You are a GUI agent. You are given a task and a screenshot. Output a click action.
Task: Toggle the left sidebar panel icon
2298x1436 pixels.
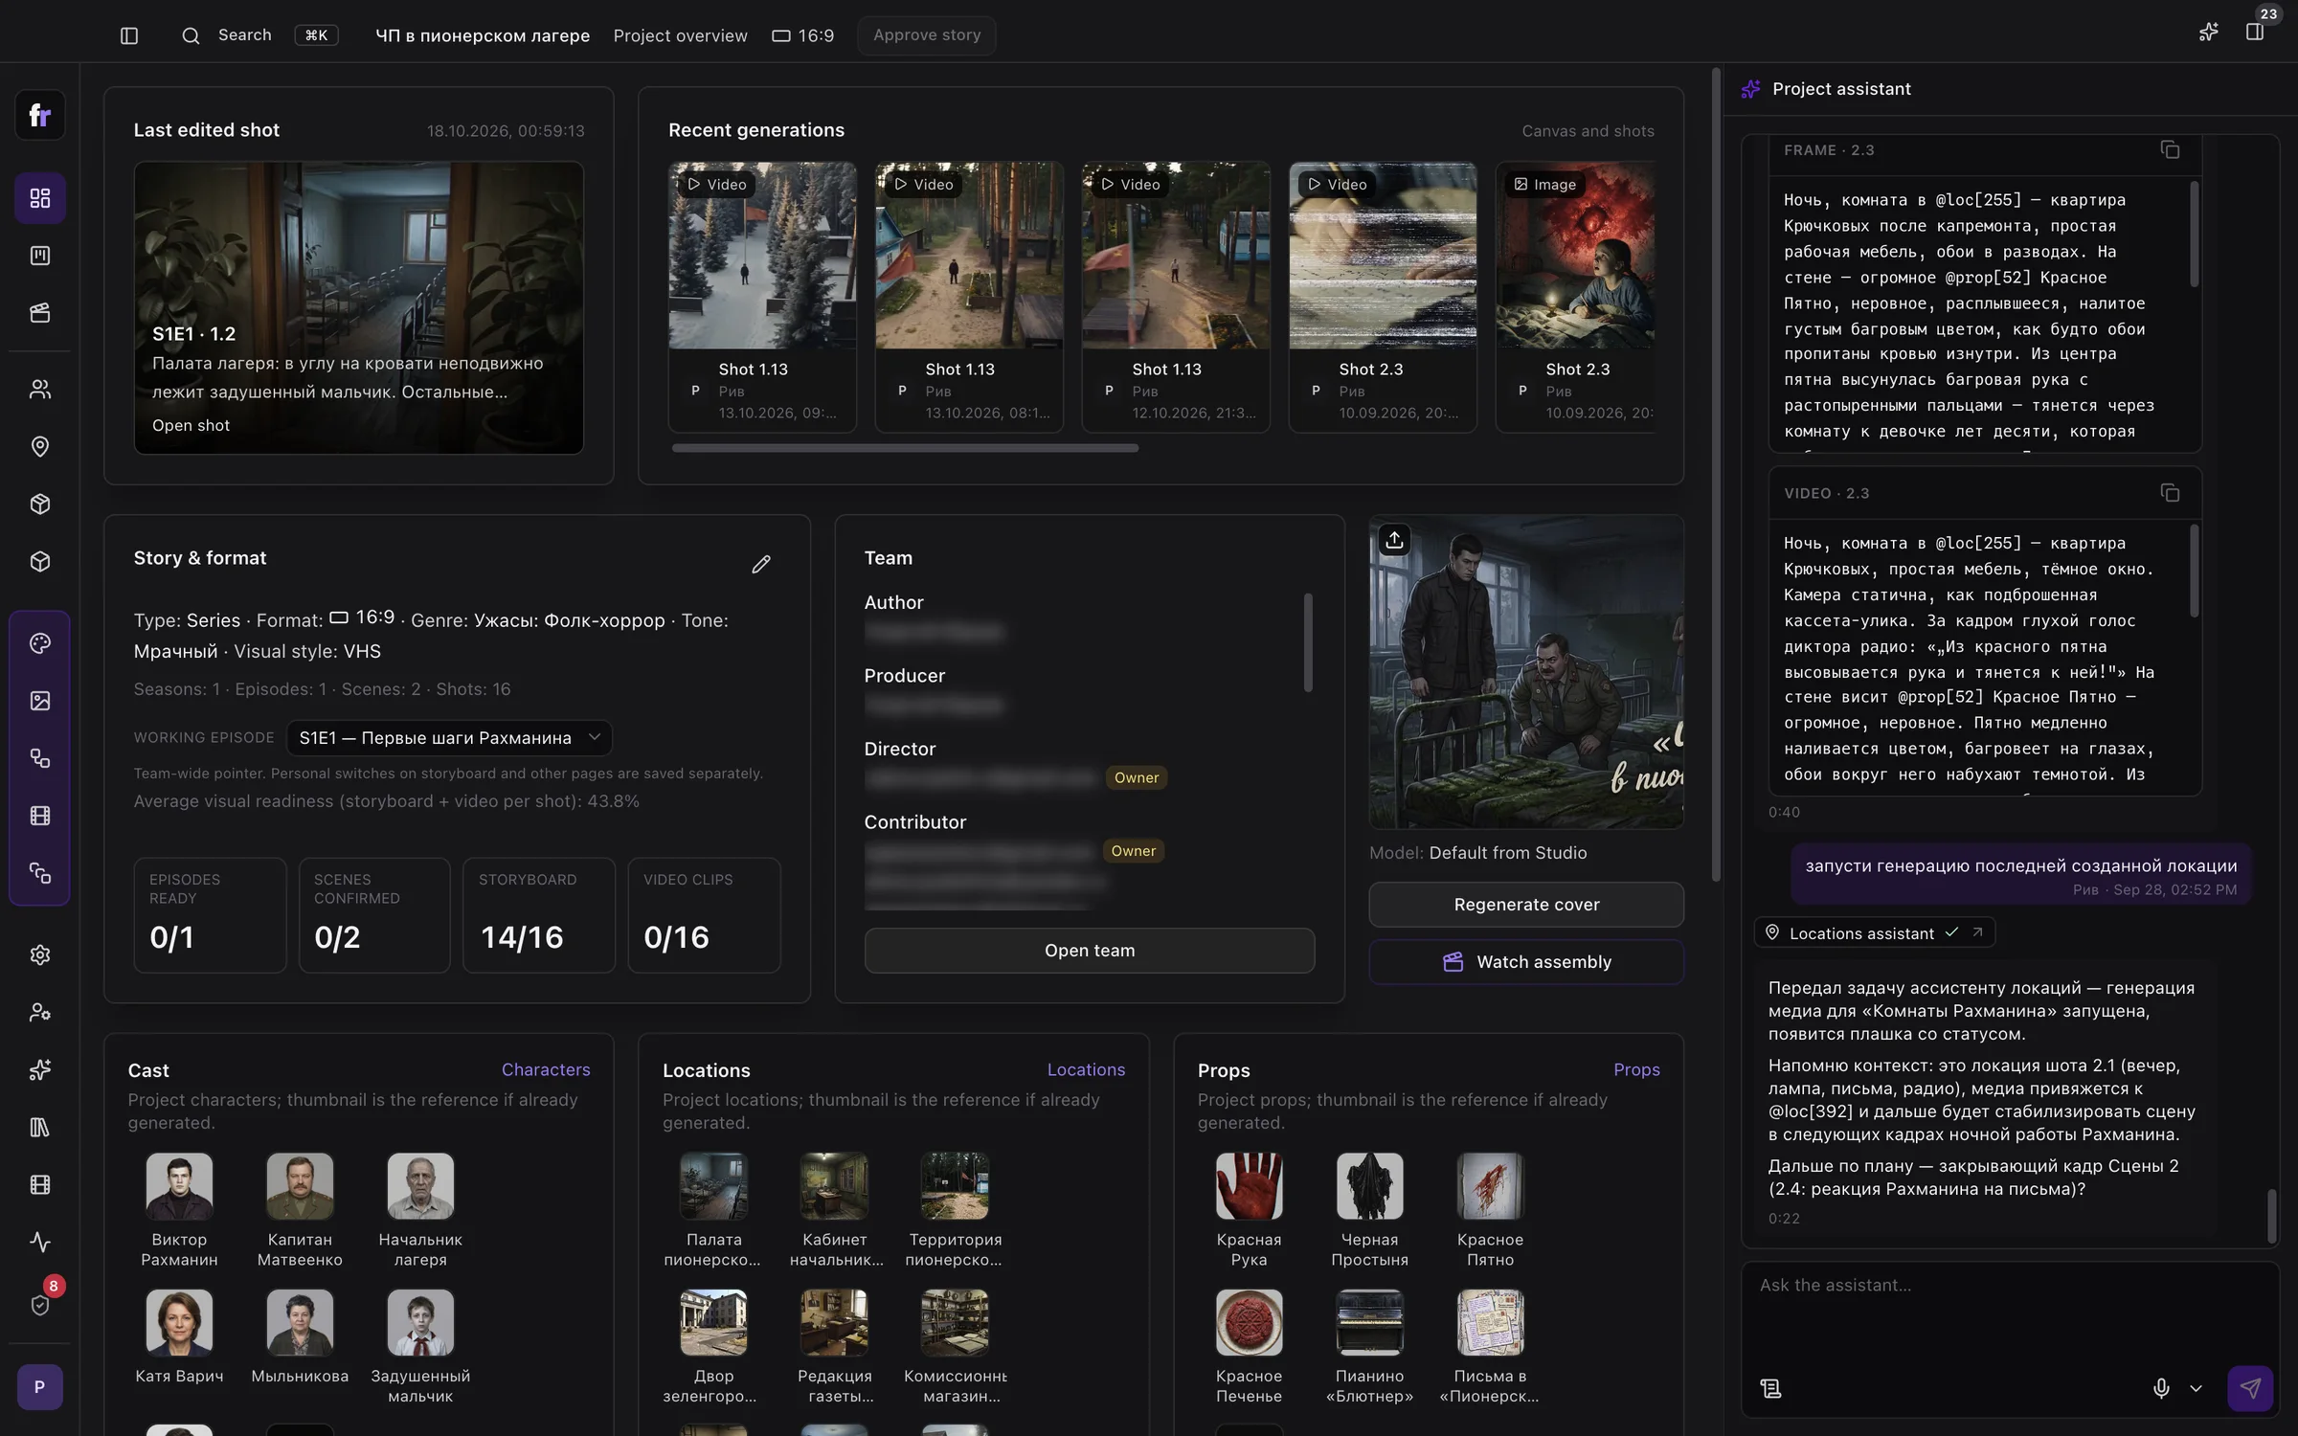tap(129, 35)
